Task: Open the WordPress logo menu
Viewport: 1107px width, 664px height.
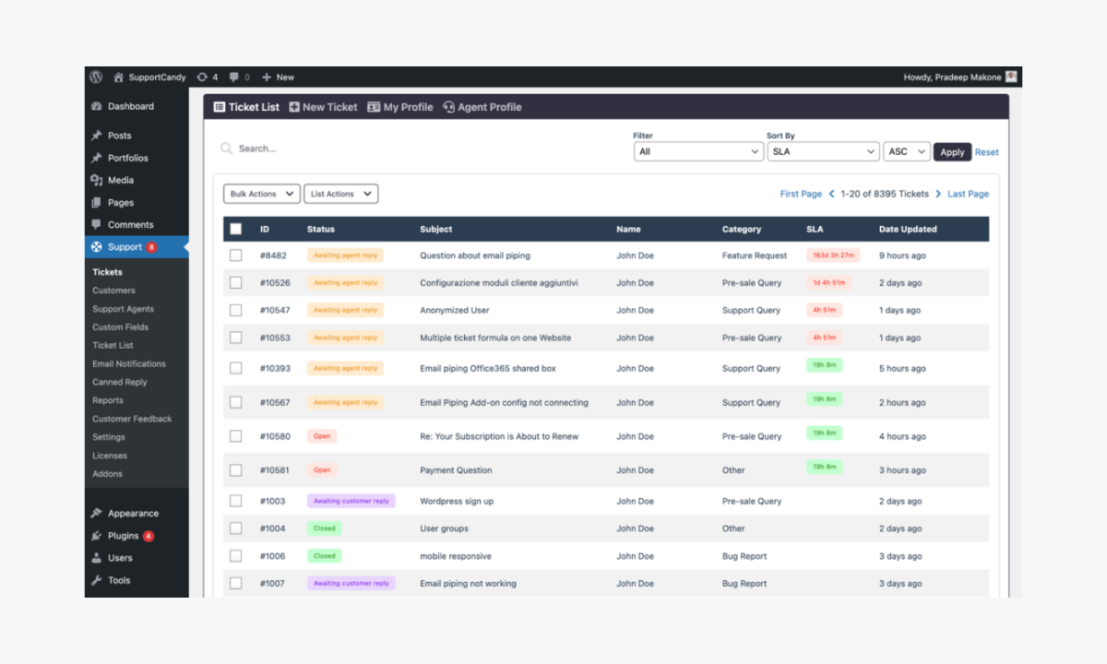Action: coord(97,77)
